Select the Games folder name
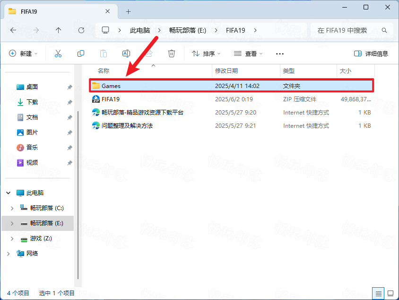399x300 pixels. click(x=111, y=86)
